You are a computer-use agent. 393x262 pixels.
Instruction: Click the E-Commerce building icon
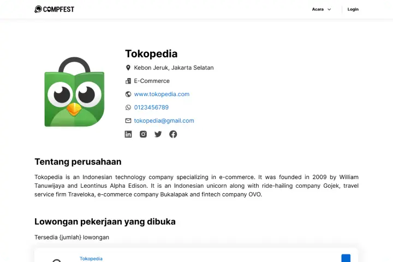pos(128,81)
